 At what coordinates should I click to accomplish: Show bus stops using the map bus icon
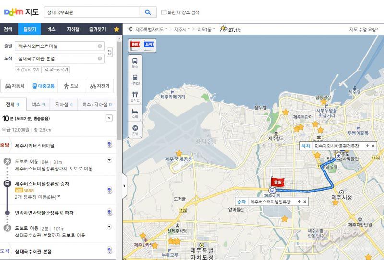tap(135, 63)
